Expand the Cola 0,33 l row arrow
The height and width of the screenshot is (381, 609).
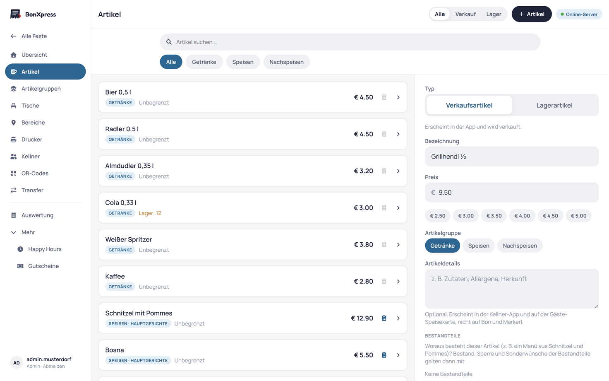(x=398, y=208)
